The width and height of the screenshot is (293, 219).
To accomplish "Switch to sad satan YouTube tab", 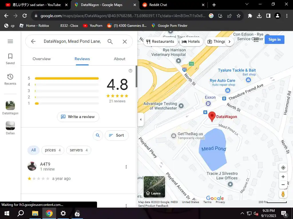I will click(x=36, y=5).
